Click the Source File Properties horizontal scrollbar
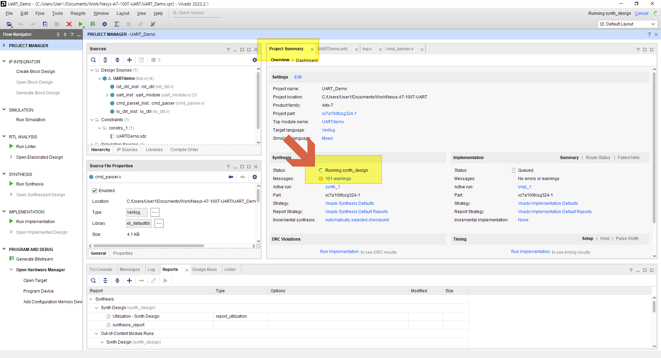661x358 pixels. [149, 246]
